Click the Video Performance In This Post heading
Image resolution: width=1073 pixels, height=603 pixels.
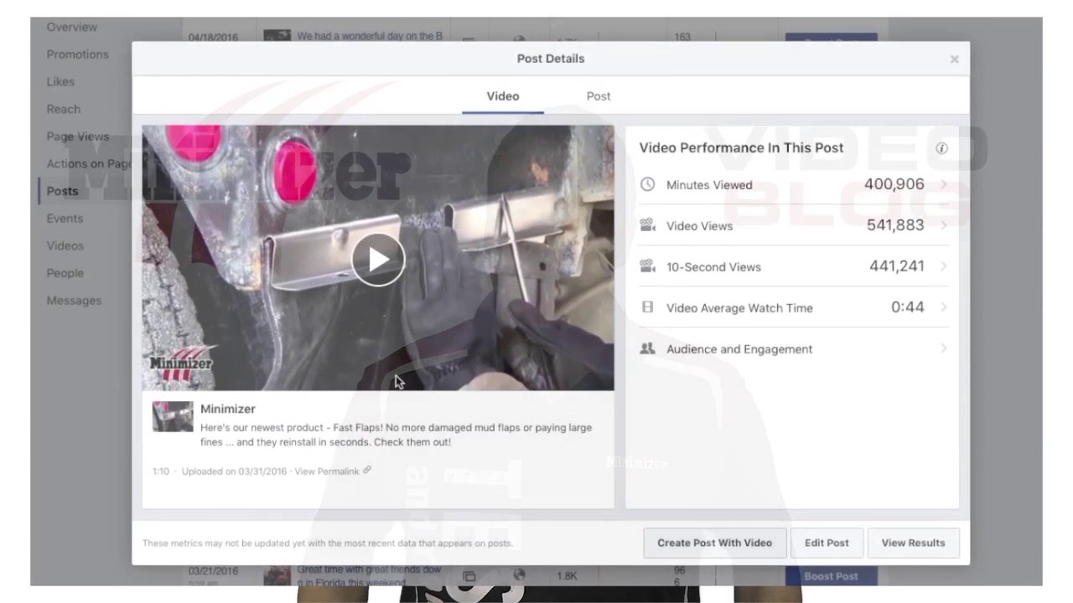coord(742,148)
